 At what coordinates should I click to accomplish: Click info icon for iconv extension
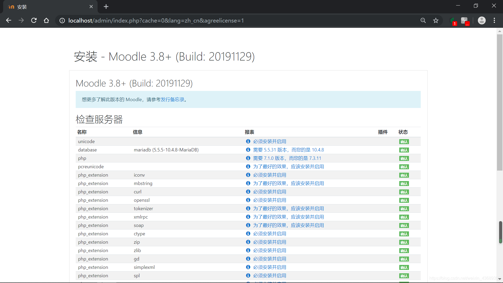(x=248, y=175)
